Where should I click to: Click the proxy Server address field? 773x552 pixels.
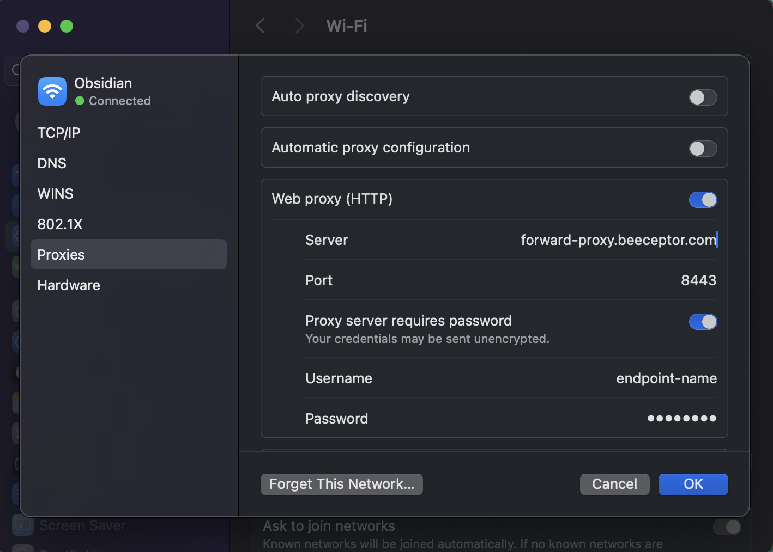[619, 240]
